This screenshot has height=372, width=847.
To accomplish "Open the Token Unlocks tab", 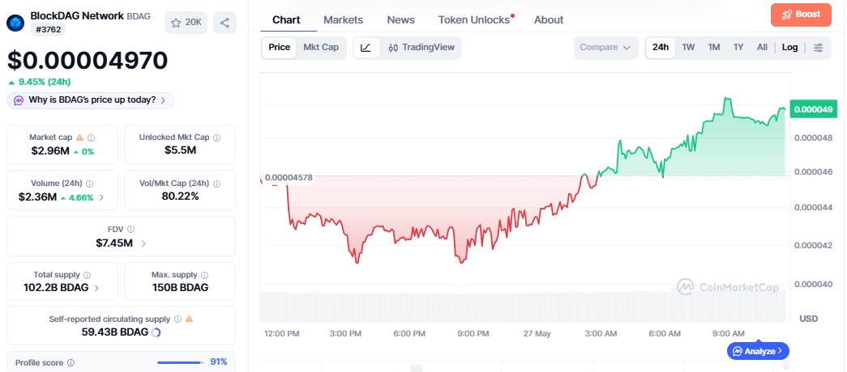I will (474, 20).
